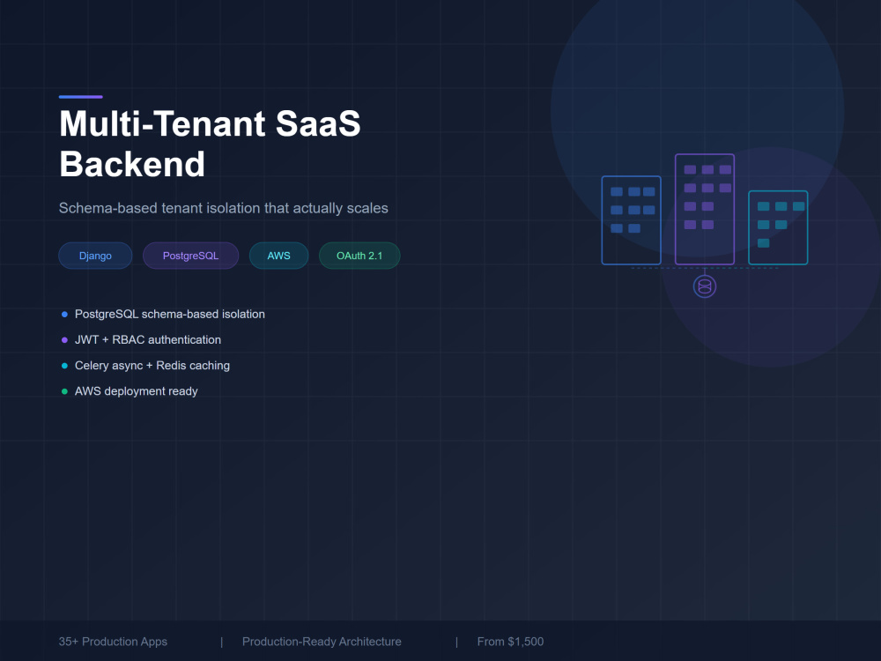
Task: Click the PostgreSQL tag pill
Action: point(190,256)
